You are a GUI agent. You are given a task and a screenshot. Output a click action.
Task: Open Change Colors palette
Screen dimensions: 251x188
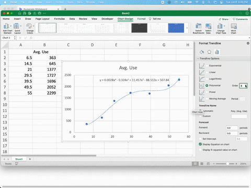[x=30, y=29]
